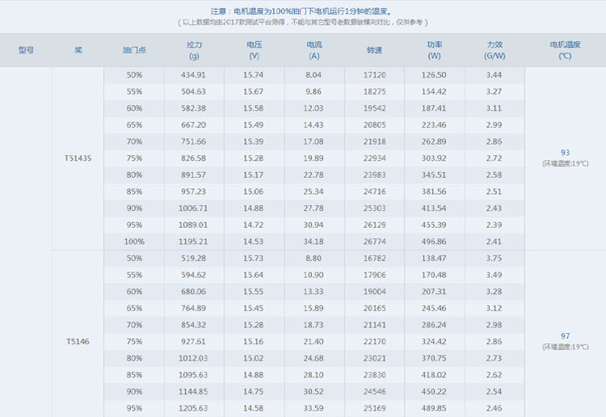The image size is (606, 417).
Task: Click the 1006.71 thrust cell
Action: (x=193, y=208)
